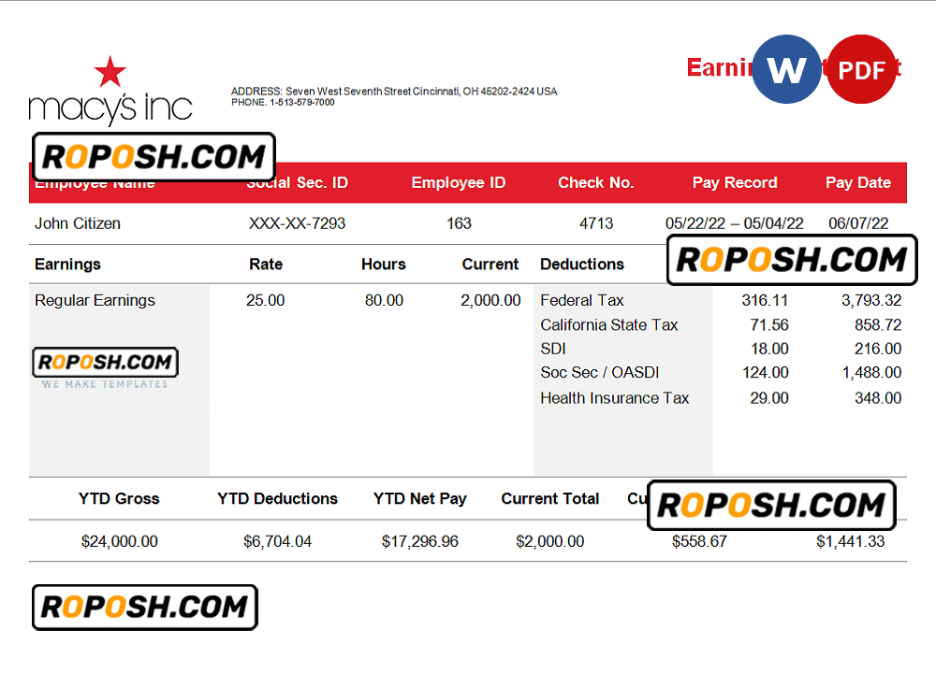Image resolution: width=936 pixels, height=673 pixels.
Task: Click the company phone number
Action: 283,103
